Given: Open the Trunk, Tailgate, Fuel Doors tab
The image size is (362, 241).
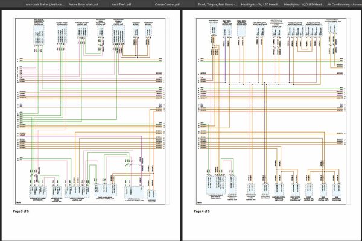Looking at the screenshot, I should pyautogui.click(x=217, y=4).
